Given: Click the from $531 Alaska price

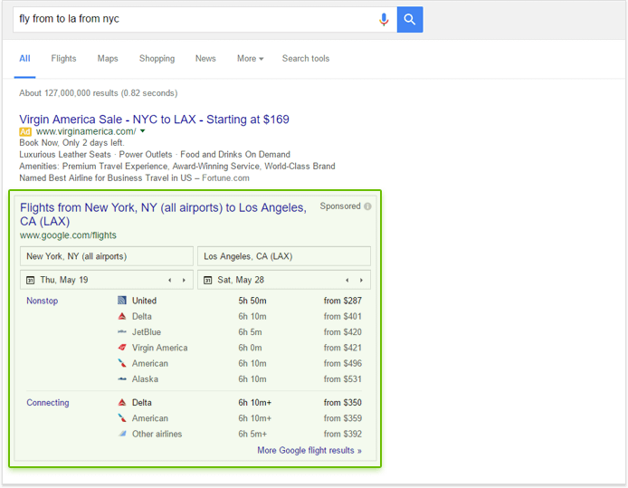Looking at the screenshot, I should coord(343,378).
